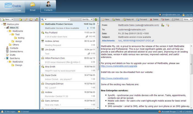Open the cid gif attachment link
Screen dimensions: 193x114
coord(136,41)
